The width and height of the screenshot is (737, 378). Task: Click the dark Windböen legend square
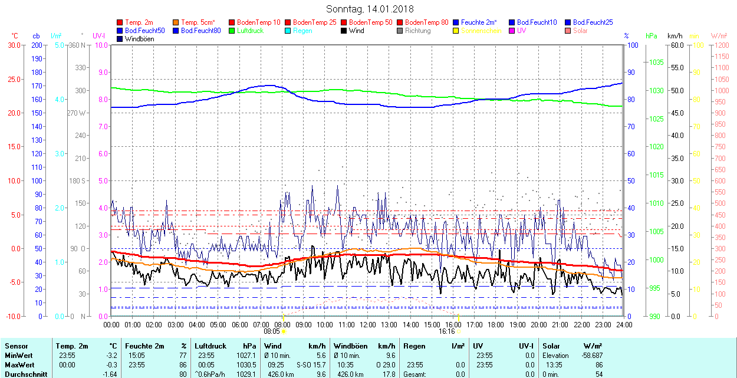click(120, 39)
